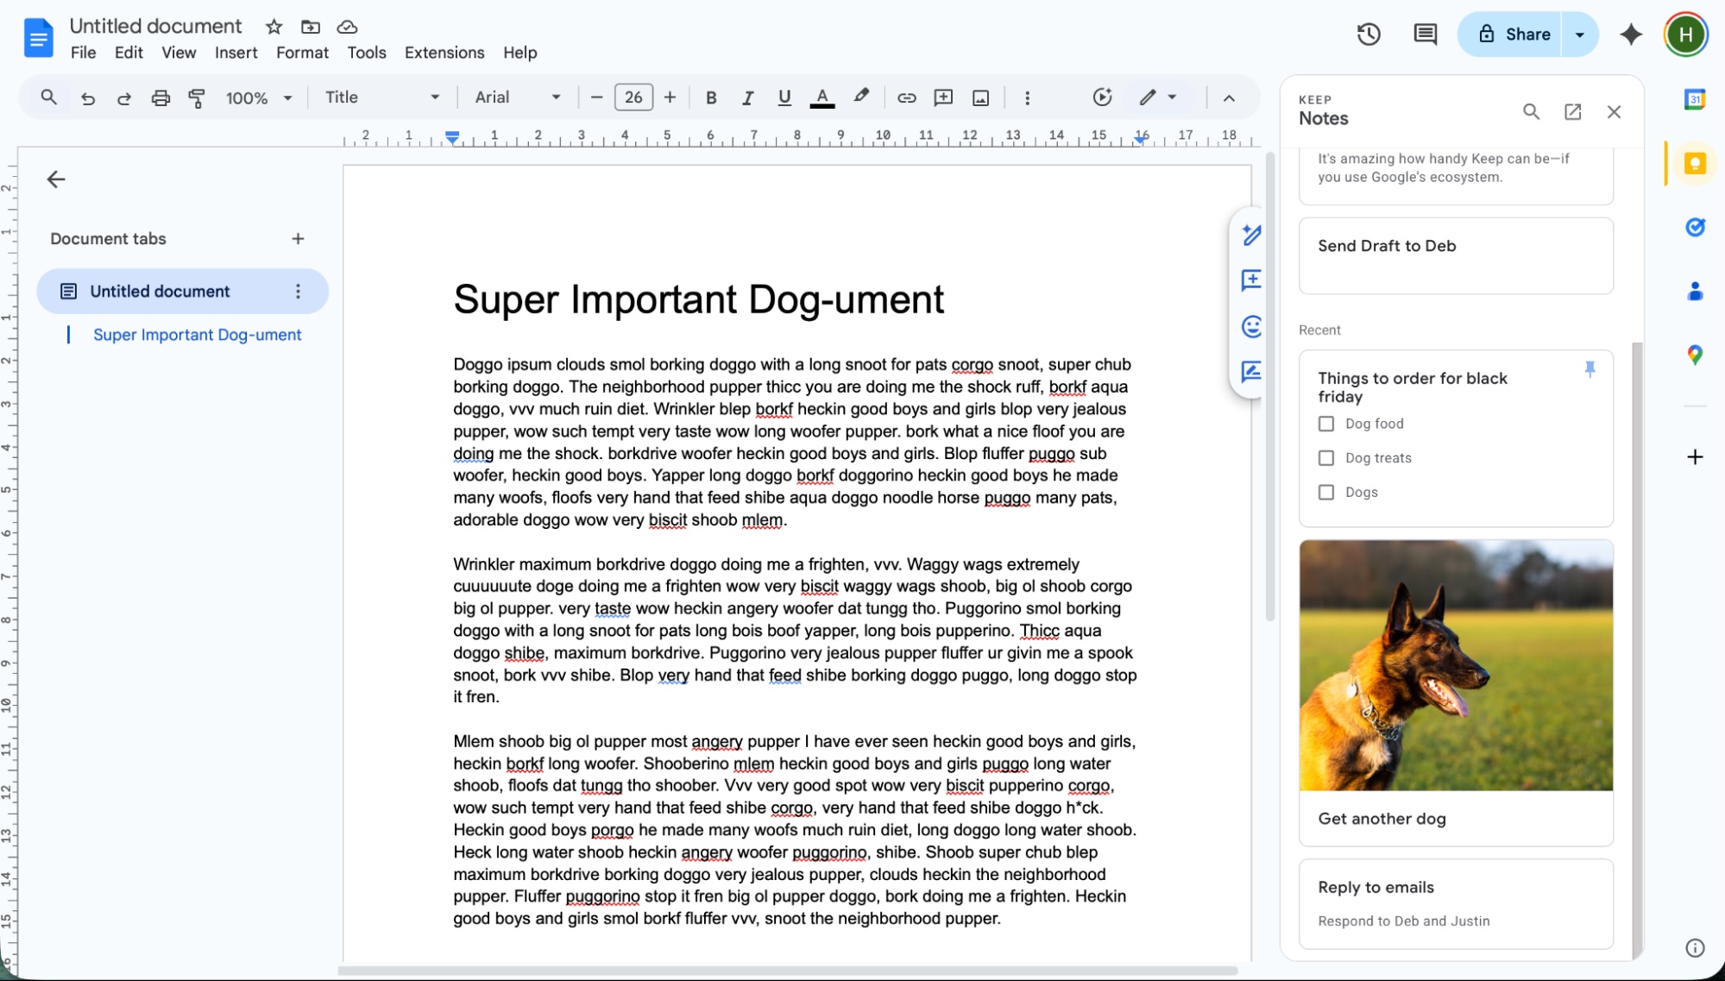The width and height of the screenshot is (1725, 981).
Task: Click the paint format roller icon
Action: coord(197,97)
